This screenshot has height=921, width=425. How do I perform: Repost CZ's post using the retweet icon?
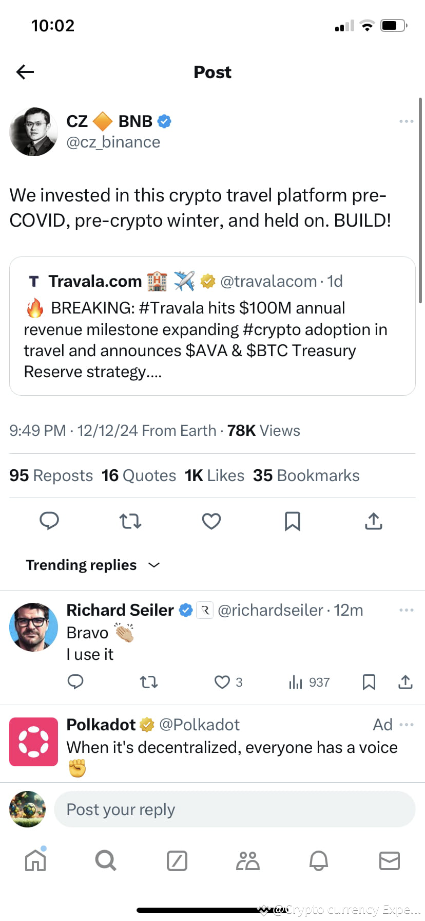click(130, 521)
